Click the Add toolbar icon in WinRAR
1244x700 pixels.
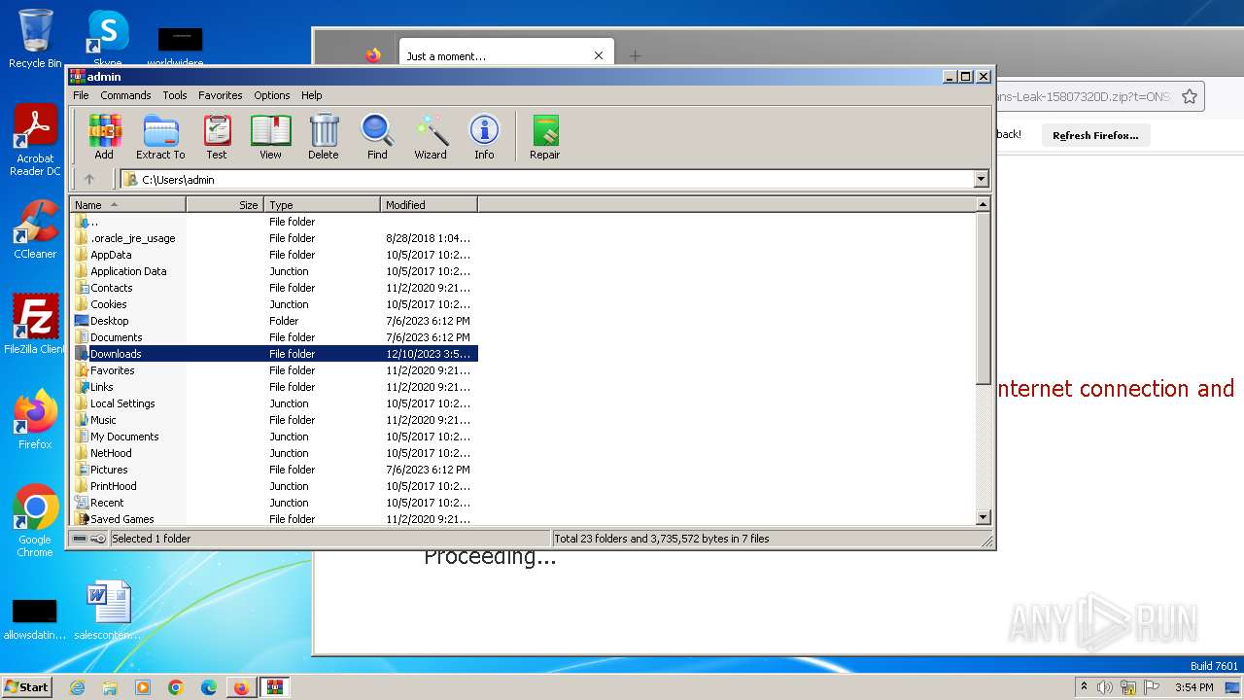tap(104, 136)
